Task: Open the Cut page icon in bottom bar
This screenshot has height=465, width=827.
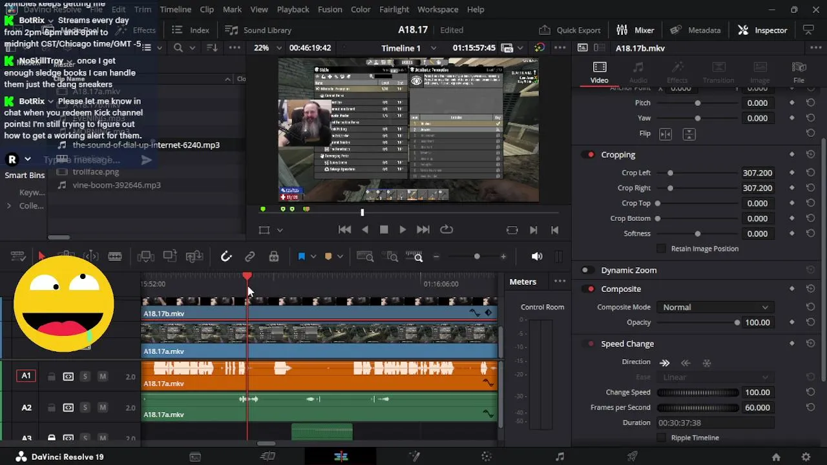Action: (268, 457)
